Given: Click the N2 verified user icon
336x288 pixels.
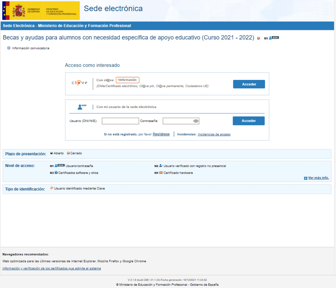Looking at the screenshot, I should pyautogui.click(x=161, y=166).
